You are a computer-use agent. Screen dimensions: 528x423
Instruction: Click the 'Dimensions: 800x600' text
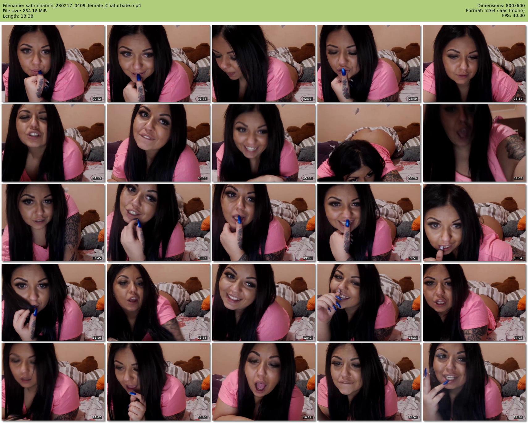click(501, 6)
